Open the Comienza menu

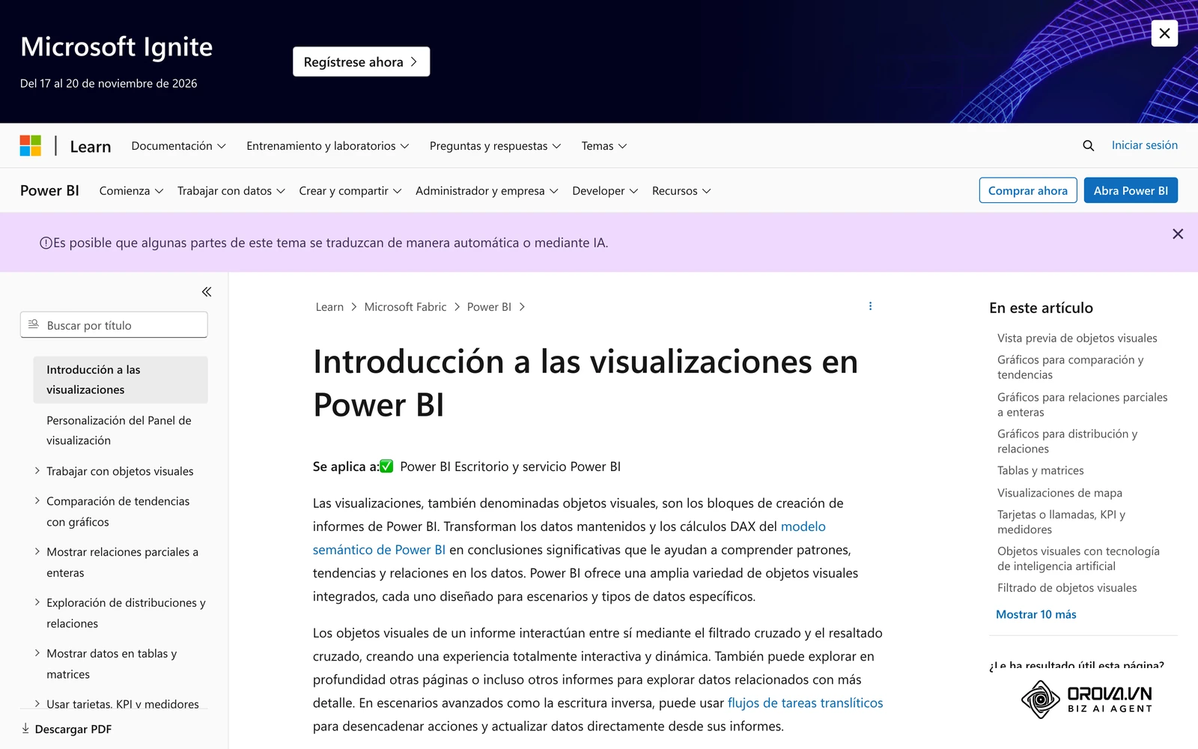point(132,190)
